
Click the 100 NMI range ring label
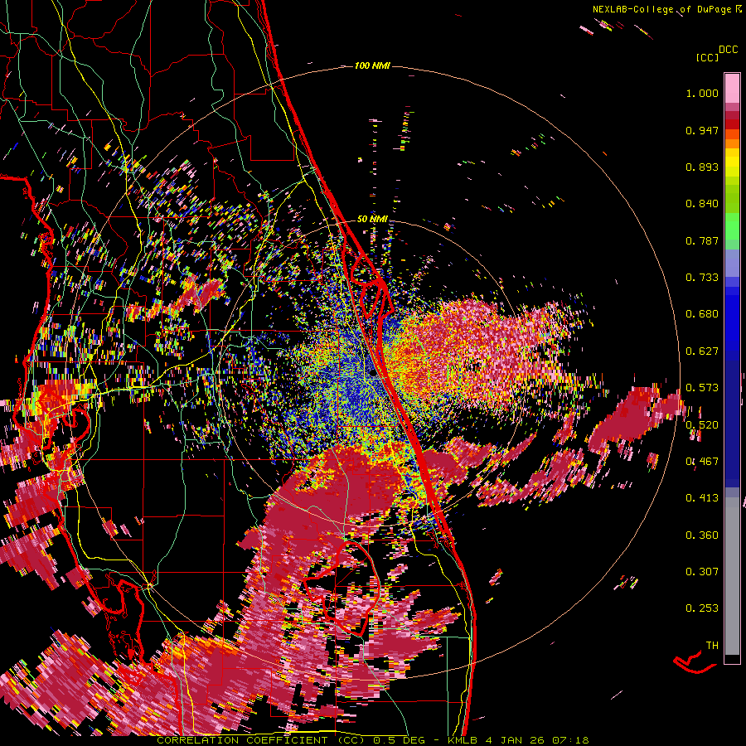point(372,65)
